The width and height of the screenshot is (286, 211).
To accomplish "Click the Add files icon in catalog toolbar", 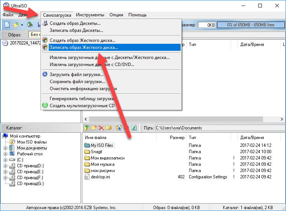I will (x=119, y=128).
